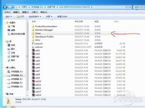Select the cab4 archive icon
Screen dimensions: 145x108
(x=33, y=61)
